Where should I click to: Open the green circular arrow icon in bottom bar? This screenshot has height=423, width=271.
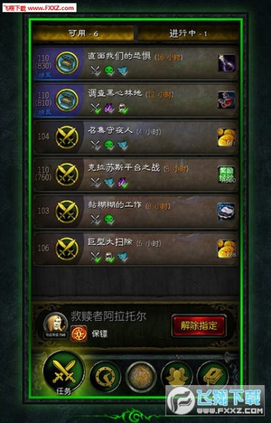pos(105,376)
